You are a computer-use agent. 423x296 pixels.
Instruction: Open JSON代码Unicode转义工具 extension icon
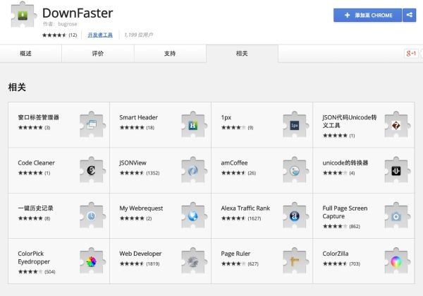396,124
